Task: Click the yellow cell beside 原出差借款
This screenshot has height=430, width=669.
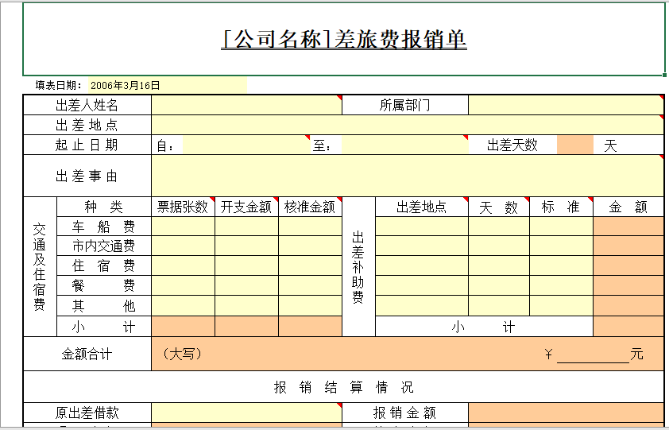Action: coord(246,413)
